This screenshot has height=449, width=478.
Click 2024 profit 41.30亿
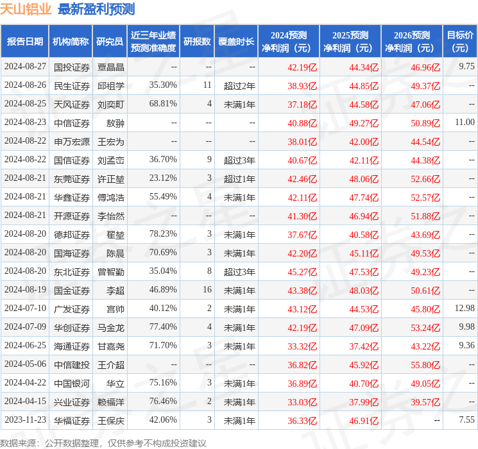[302, 216]
